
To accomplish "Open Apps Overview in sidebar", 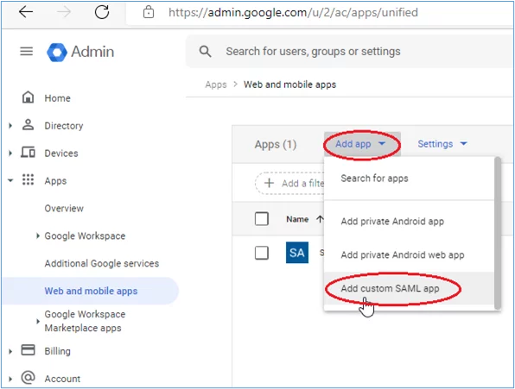I will pos(64,209).
